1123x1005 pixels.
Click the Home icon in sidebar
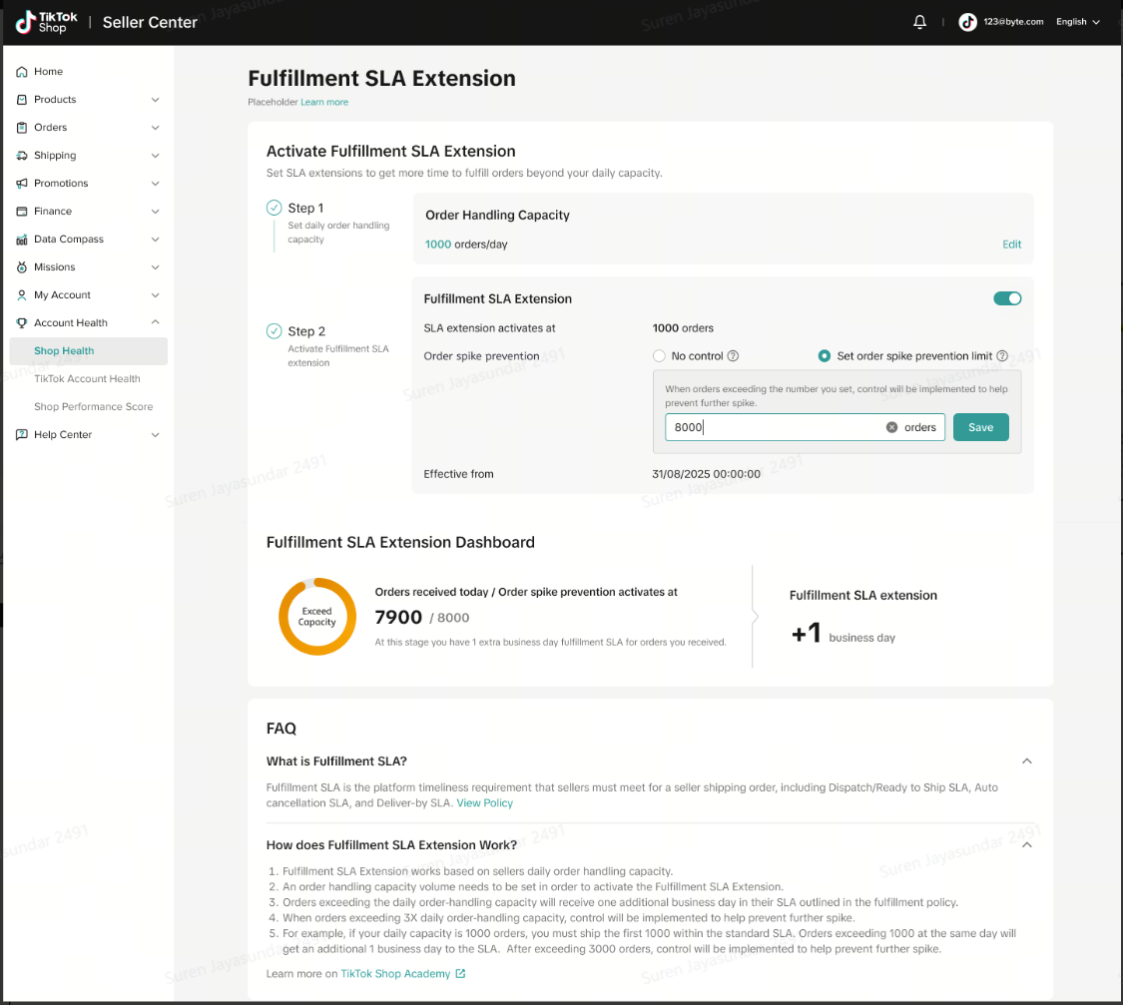[22, 72]
